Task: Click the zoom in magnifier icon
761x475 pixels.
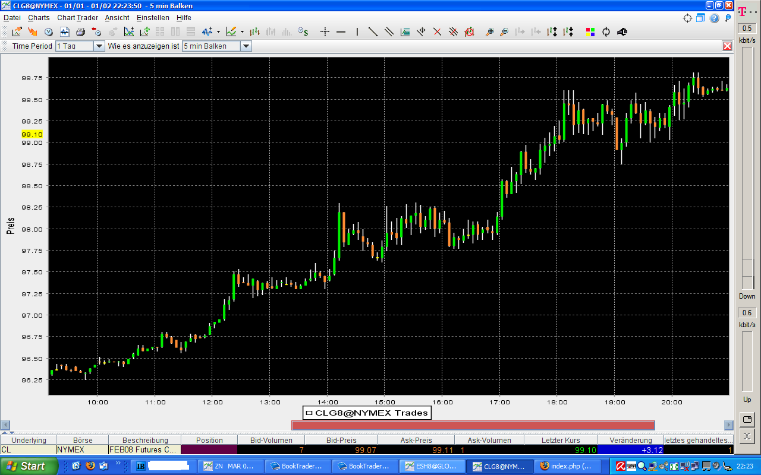Action: [x=489, y=31]
